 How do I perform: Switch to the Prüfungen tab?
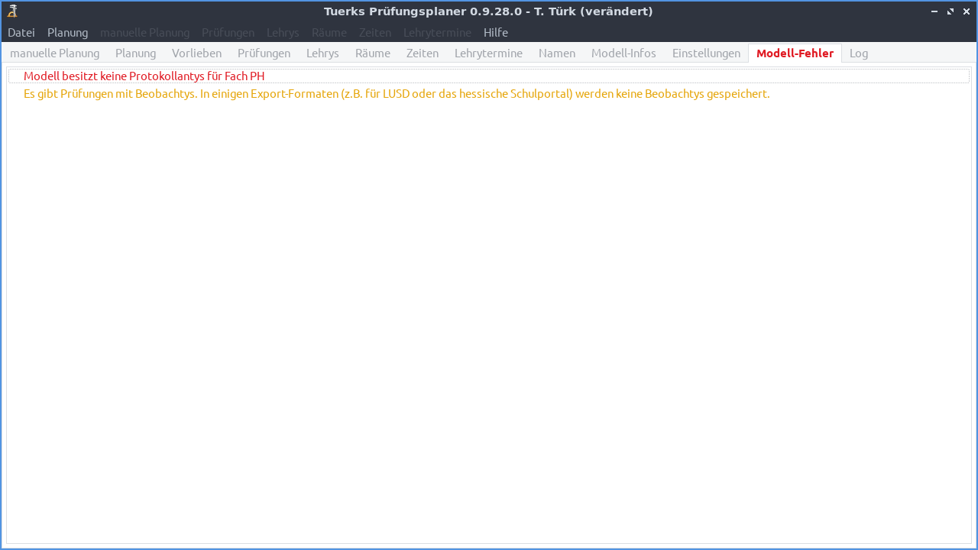[264, 53]
